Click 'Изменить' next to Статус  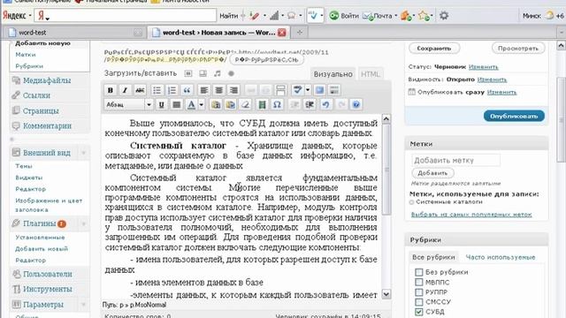pos(483,67)
